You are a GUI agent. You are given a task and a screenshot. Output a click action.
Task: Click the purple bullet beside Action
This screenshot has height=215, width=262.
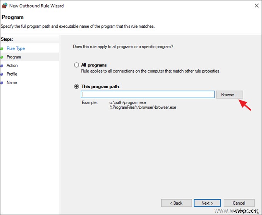[2, 66]
